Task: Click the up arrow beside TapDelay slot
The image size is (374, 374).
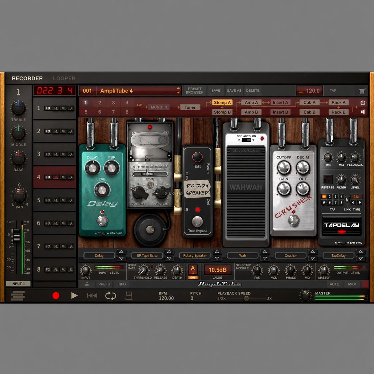Action: [360, 252]
